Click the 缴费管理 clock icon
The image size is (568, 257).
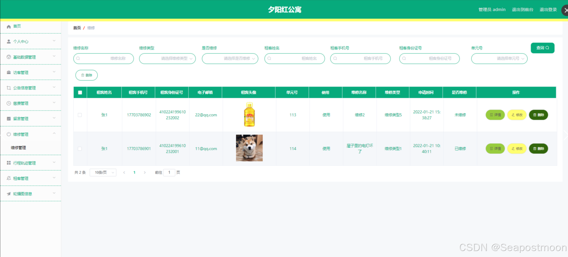9,103
